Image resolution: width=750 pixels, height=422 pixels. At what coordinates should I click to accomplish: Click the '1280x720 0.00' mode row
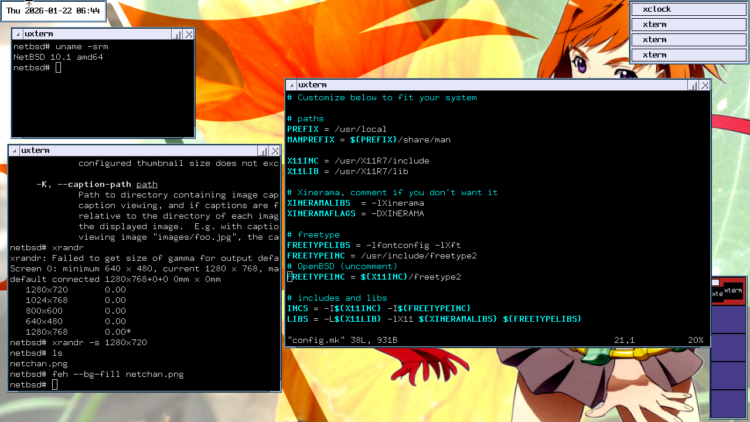(76, 290)
